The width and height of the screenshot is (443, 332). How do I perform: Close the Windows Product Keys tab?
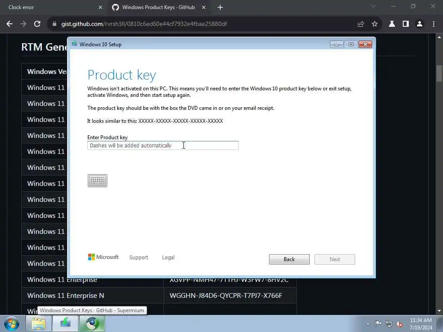point(204,7)
